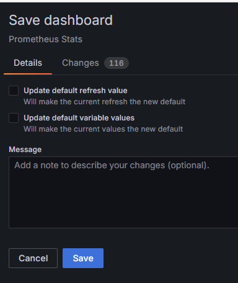This screenshot has width=238, height=283.
Task: Focus the Message note text area
Action: point(123,192)
